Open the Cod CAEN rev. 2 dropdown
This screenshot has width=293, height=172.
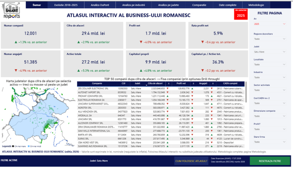tap(270, 103)
